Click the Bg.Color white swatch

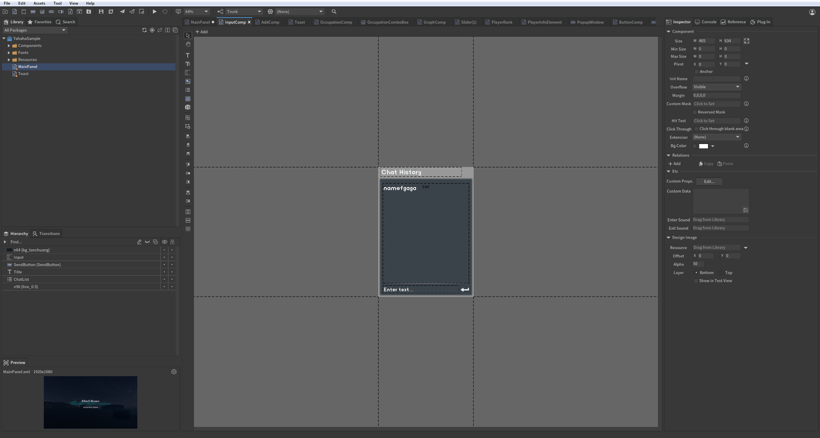click(703, 146)
